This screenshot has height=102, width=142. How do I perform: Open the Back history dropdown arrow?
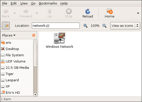(14, 13)
